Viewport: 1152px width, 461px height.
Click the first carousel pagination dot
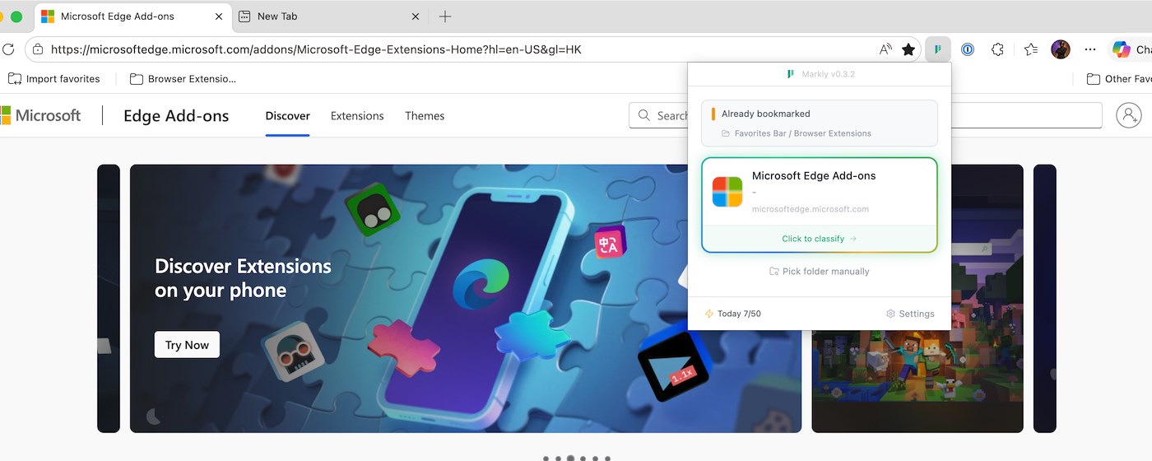[546, 458]
